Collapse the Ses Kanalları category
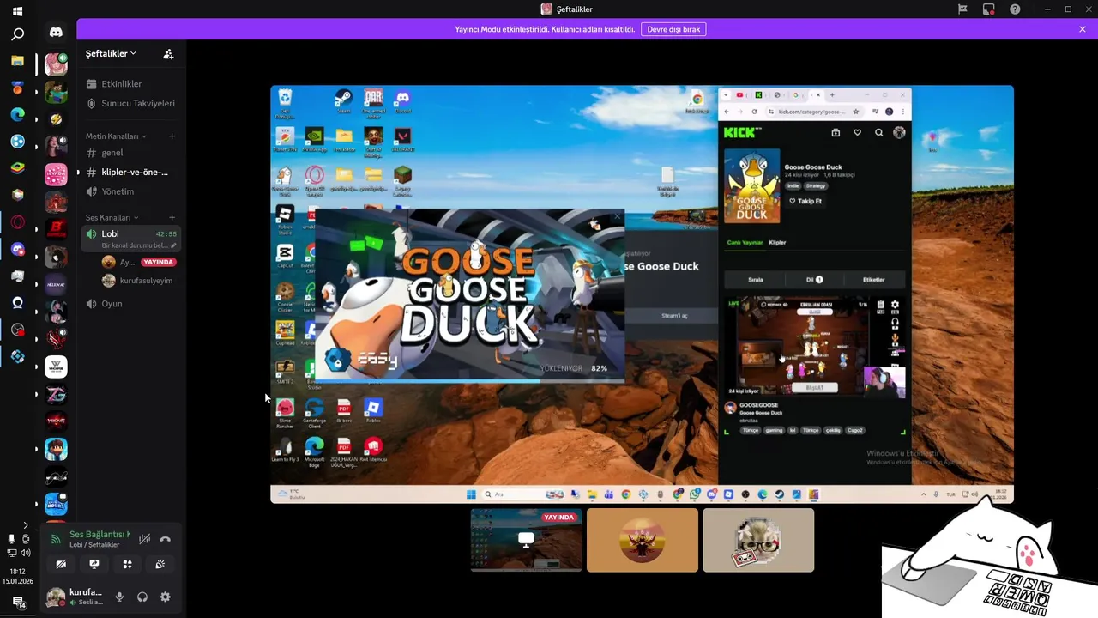This screenshot has height=618, width=1098. (112, 217)
